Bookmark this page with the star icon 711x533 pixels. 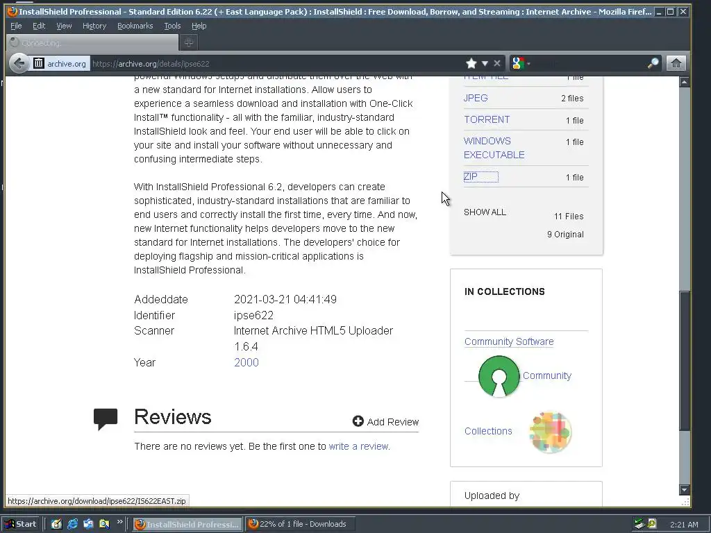point(471,63)
